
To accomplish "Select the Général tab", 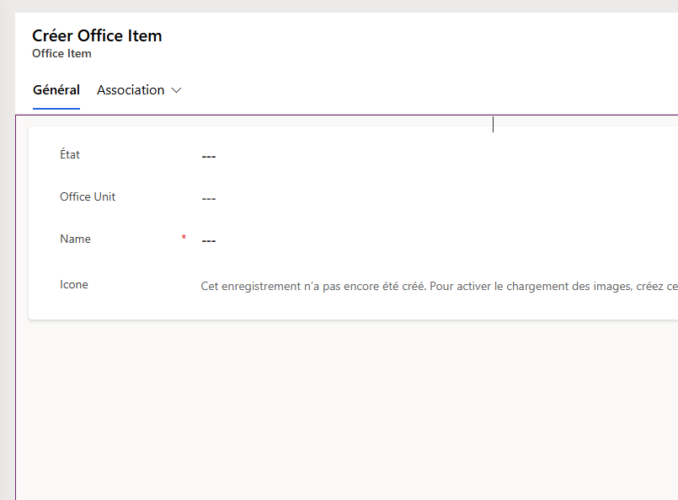I will (56, 90).
